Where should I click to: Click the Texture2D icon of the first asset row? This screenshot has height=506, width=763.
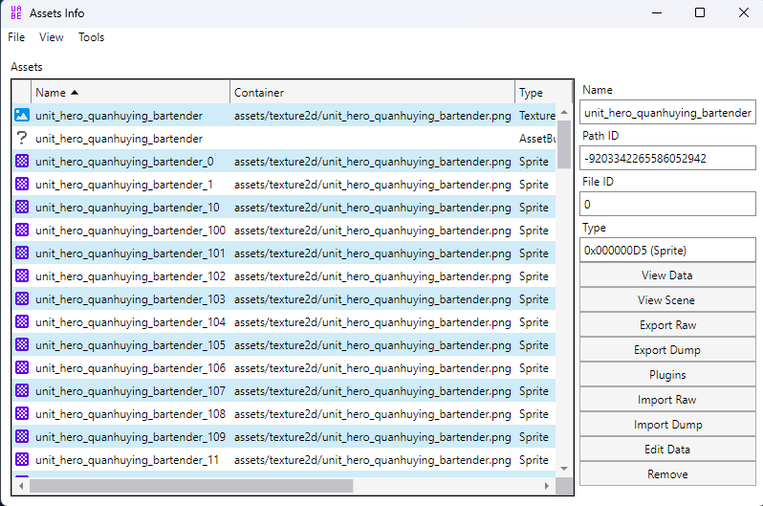point(22,116)
